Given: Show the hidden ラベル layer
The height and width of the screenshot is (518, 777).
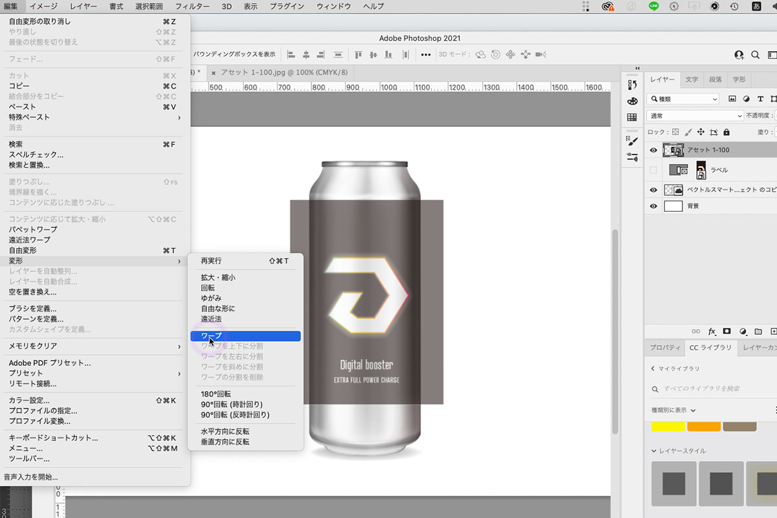Looking at the screenshot, I should tap(653, 170).
